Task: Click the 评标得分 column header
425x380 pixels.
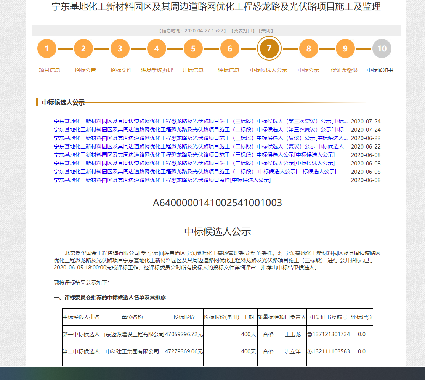Action: [x=362, y=317]
